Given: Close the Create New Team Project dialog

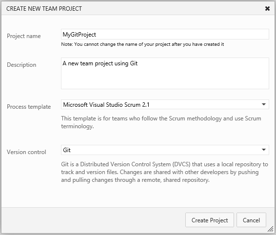Looking at the screenshot, I should coord(267,8).
